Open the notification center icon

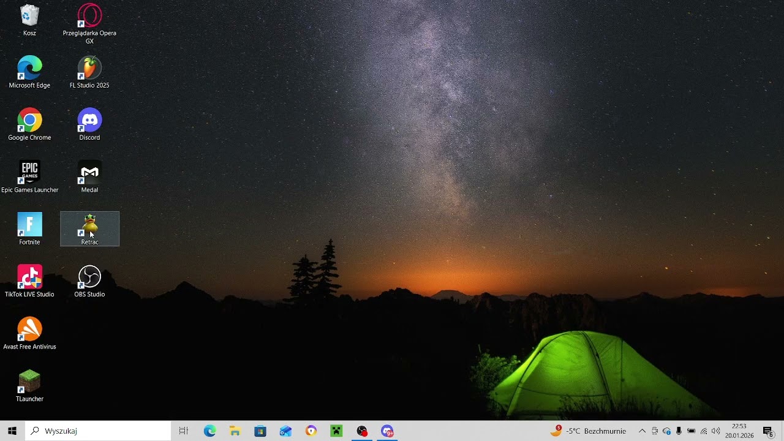coord(768,431)
